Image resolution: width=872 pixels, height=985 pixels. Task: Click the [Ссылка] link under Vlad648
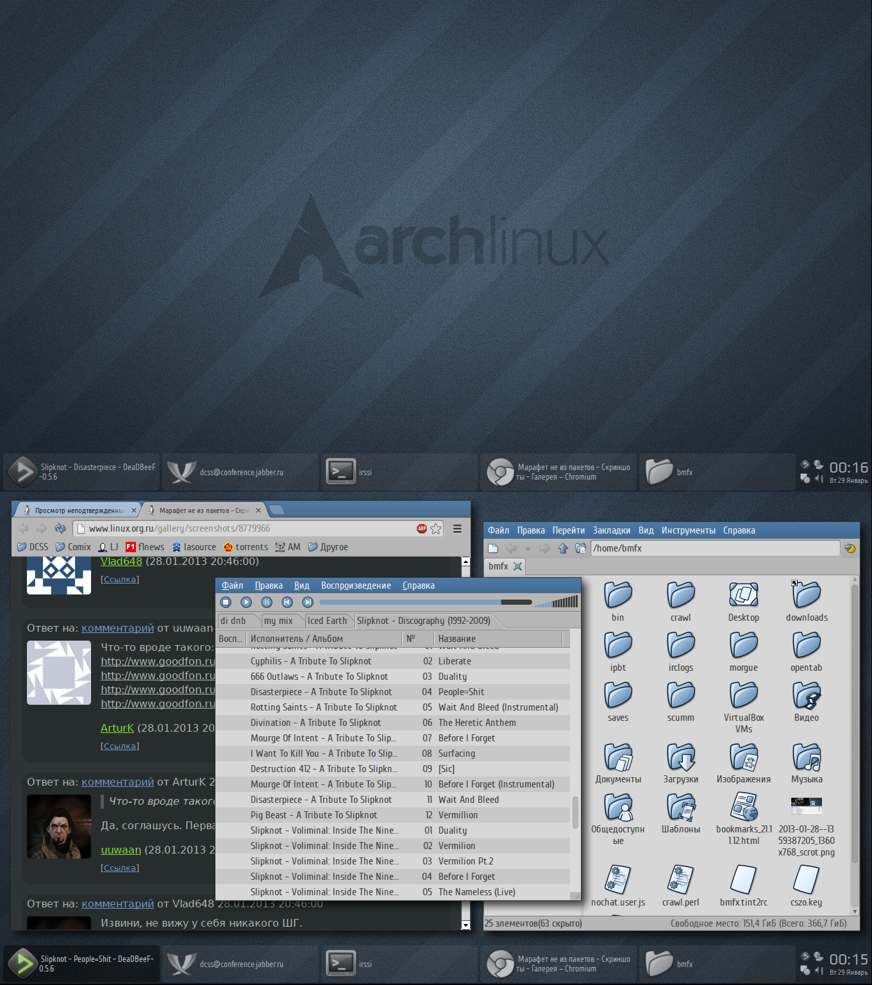coord(120,579)
